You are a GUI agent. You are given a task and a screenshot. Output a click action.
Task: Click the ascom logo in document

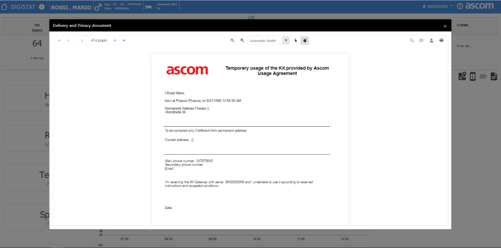[x=187, y=70]
